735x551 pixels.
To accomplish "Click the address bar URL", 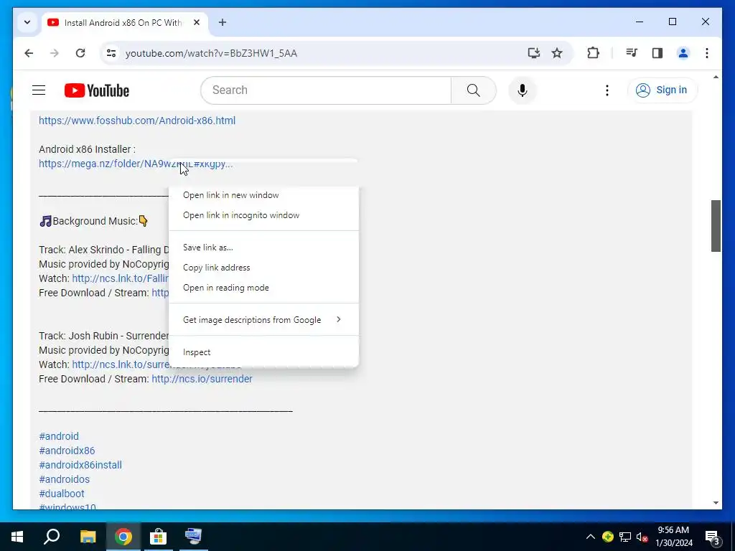I will point(212,53).
